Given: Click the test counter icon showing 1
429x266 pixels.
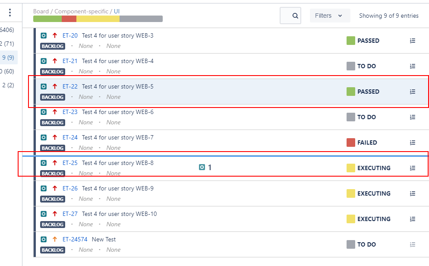Looking at the screenshot, I should pyautogui.click(x=202, y=167).
